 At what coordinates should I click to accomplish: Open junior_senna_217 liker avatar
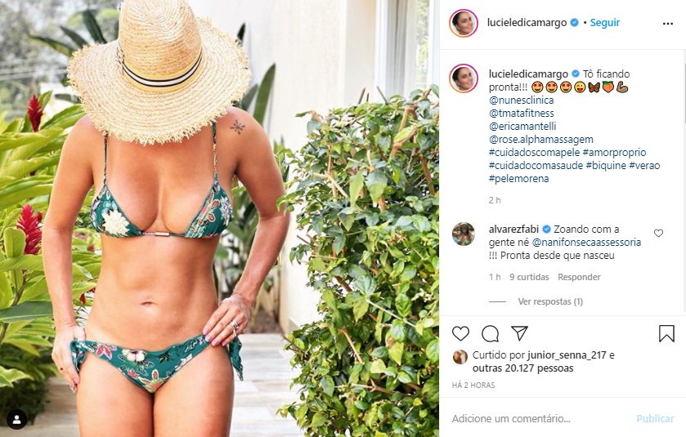(460, 357)
